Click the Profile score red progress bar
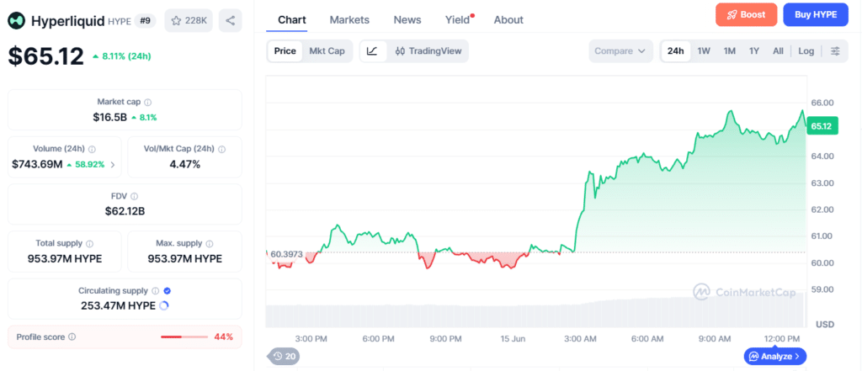 [184, 337]
